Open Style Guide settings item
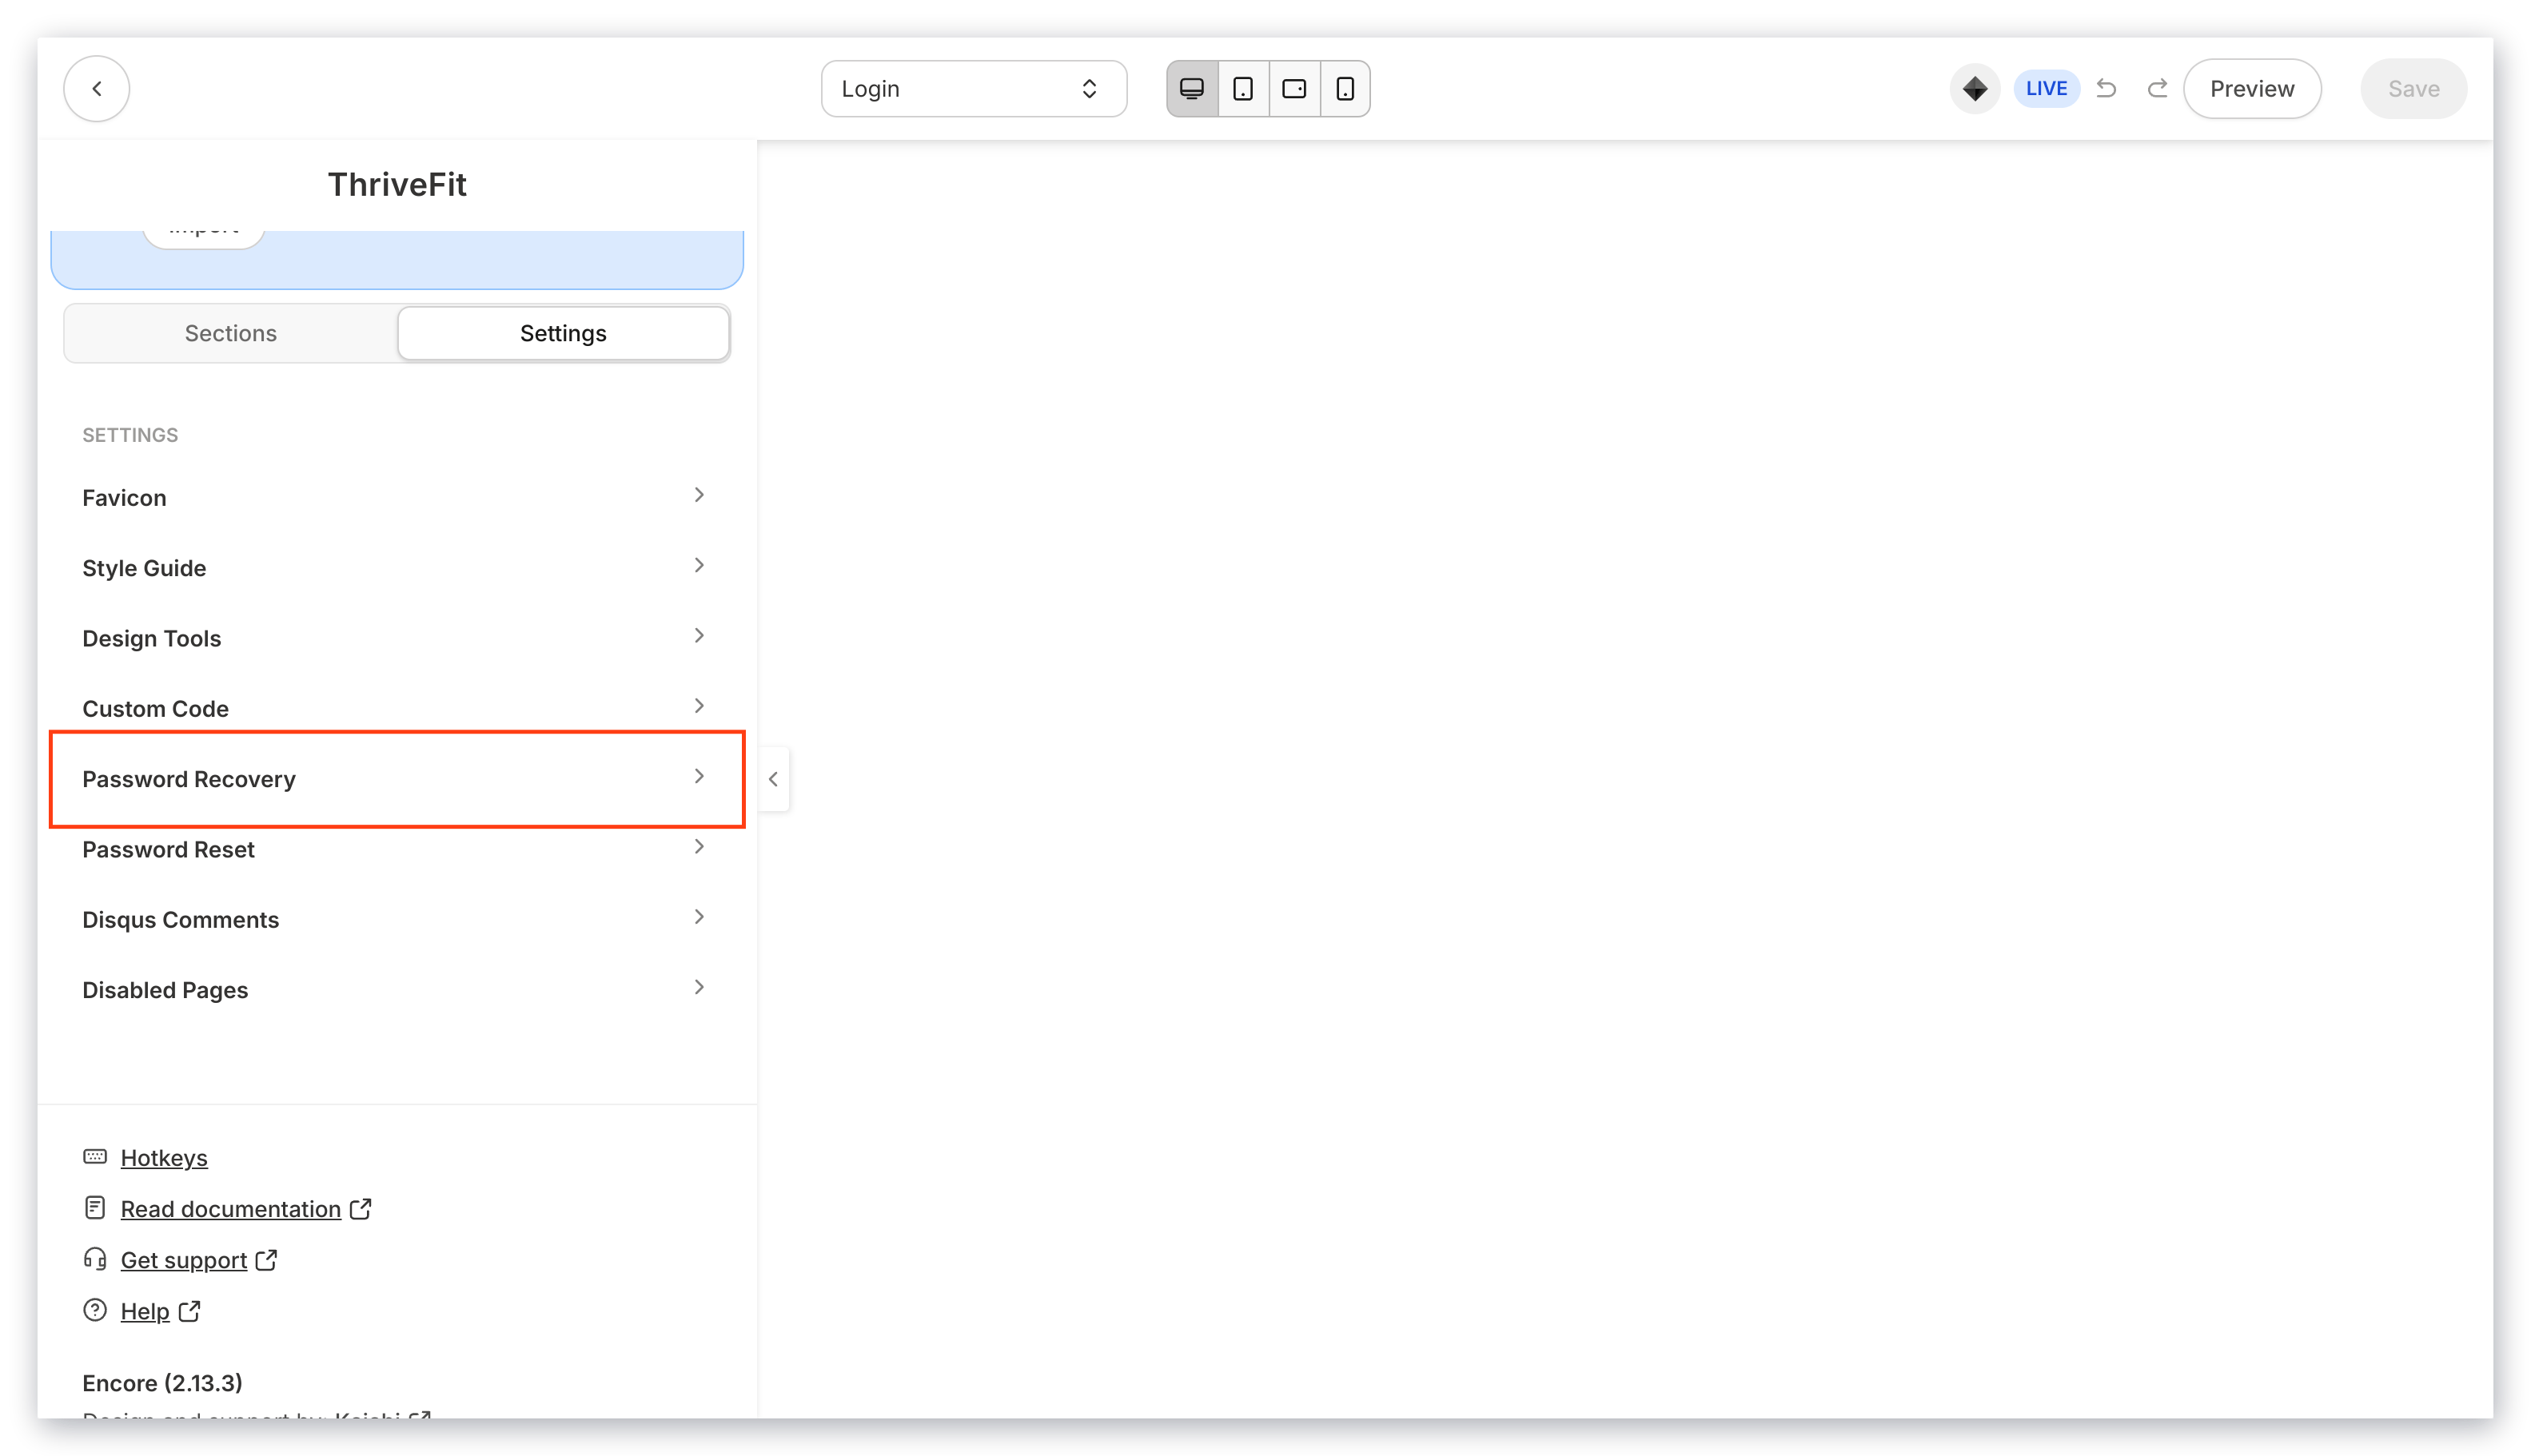The width and height of the screenshot is (2531, 1456). point(397,568)
